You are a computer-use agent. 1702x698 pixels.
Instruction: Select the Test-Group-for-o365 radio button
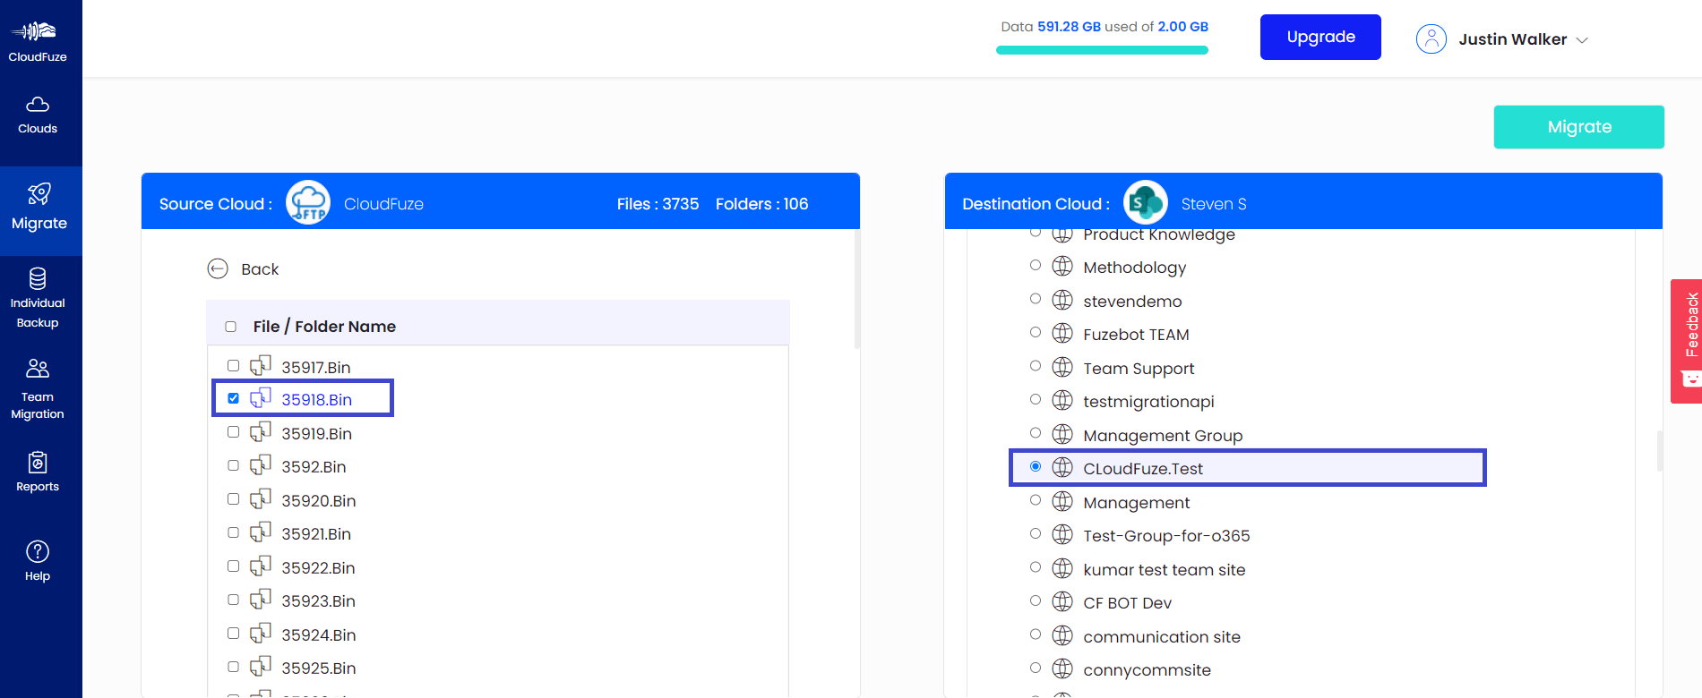click(x=1036, y=533)
